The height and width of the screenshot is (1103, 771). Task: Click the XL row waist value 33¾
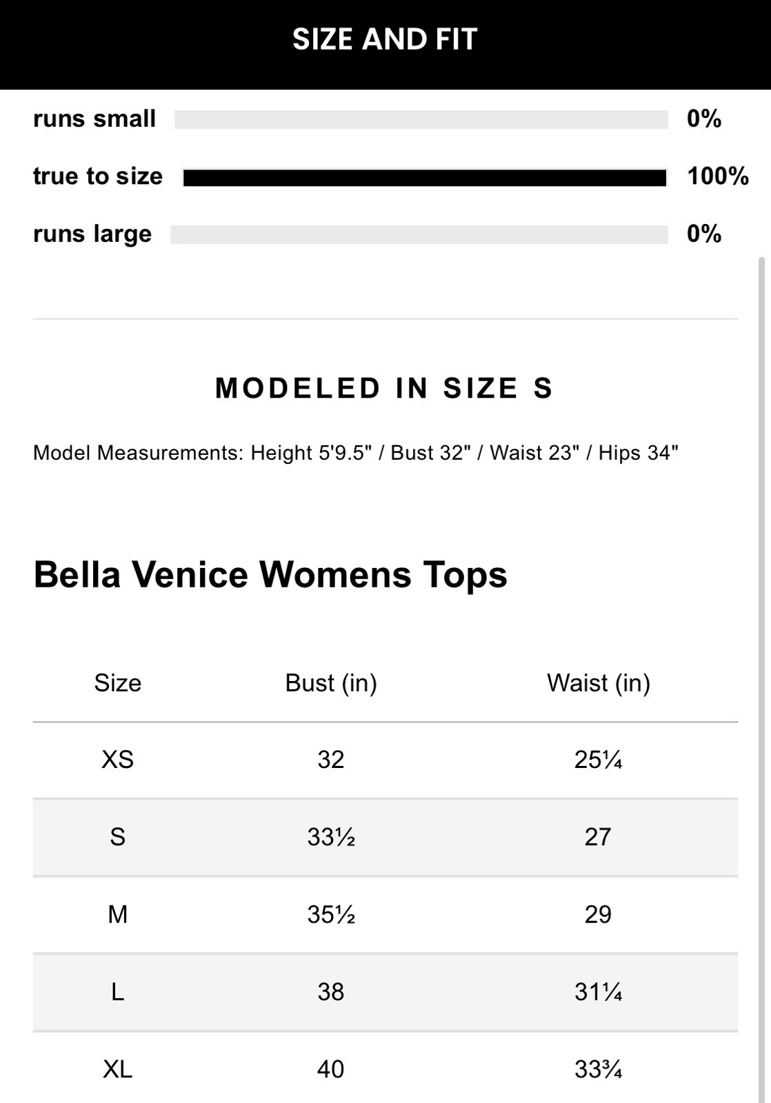click(x=599, y=1069)
